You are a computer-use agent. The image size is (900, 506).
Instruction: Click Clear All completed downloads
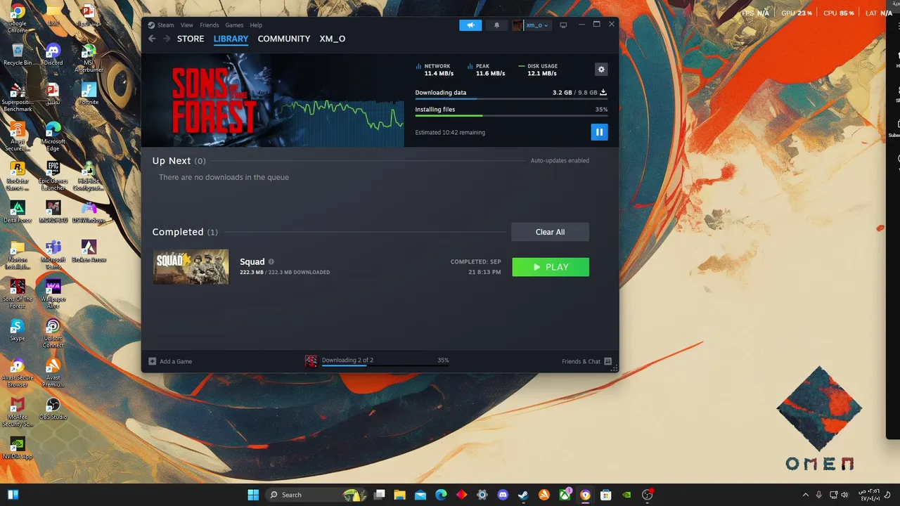tap(550, 232)
